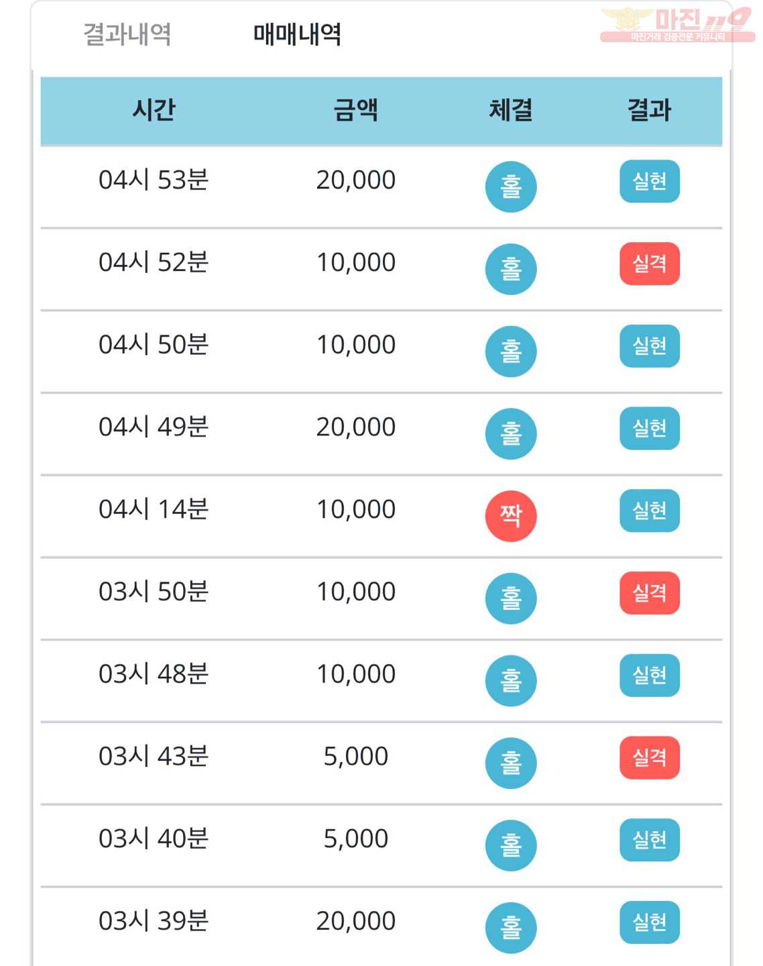Click the 실현 badge for 04시 50분

[x=650, y=346]
